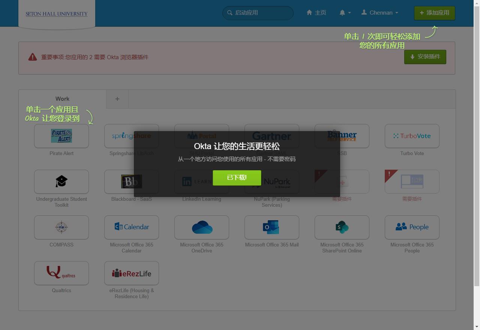Screen dimensions: 480x330
Task: Go to the 主页 home link
Action: coord(316,13)
